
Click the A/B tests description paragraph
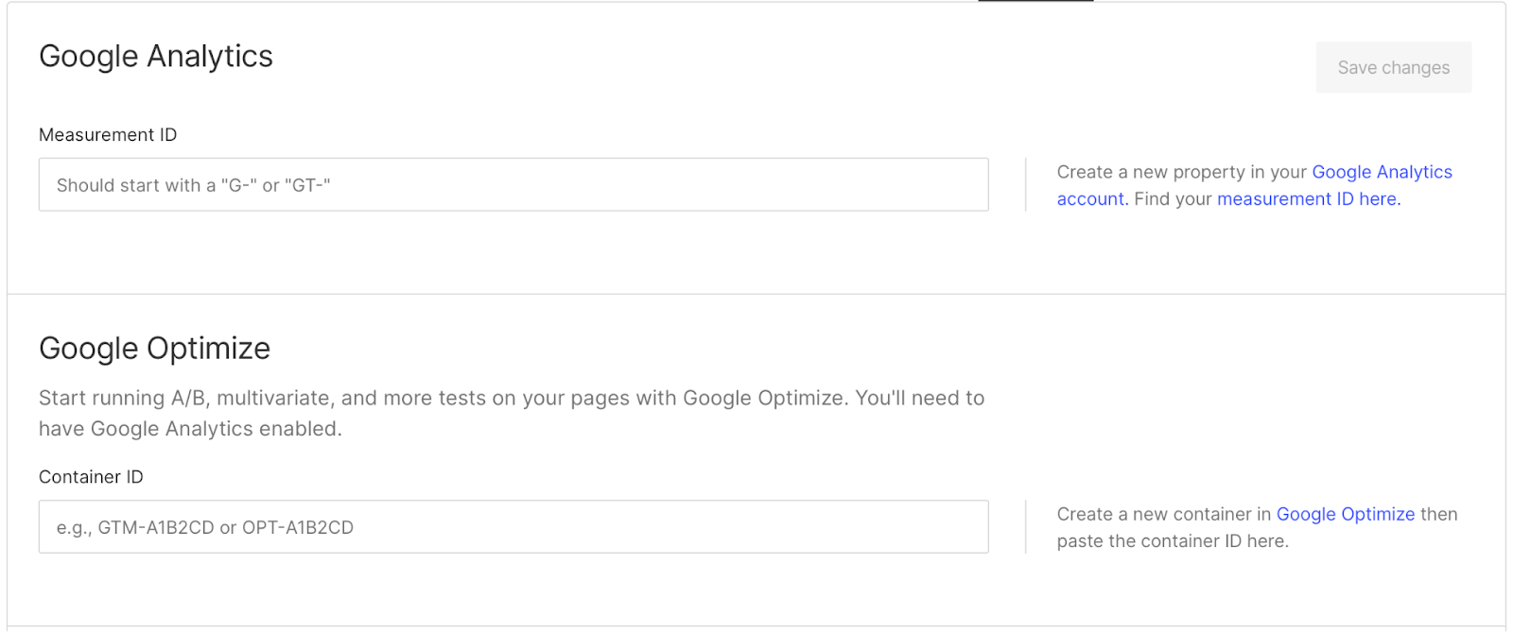point(512,413)
